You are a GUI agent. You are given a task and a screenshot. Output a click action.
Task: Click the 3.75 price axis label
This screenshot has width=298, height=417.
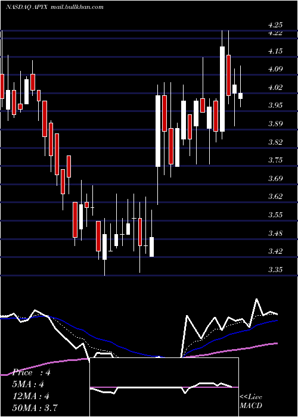[x=275, y=160]
